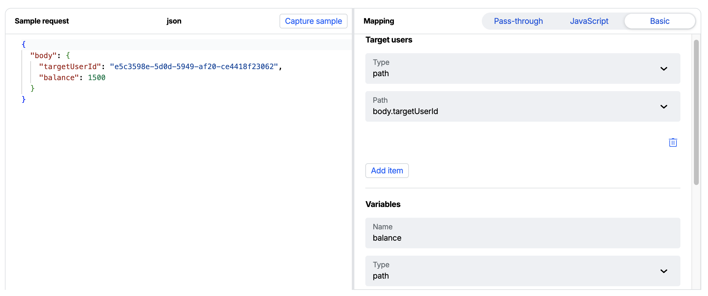Open the Variables Type dropdown
708x296 pixels.
(x=523, y=271)
